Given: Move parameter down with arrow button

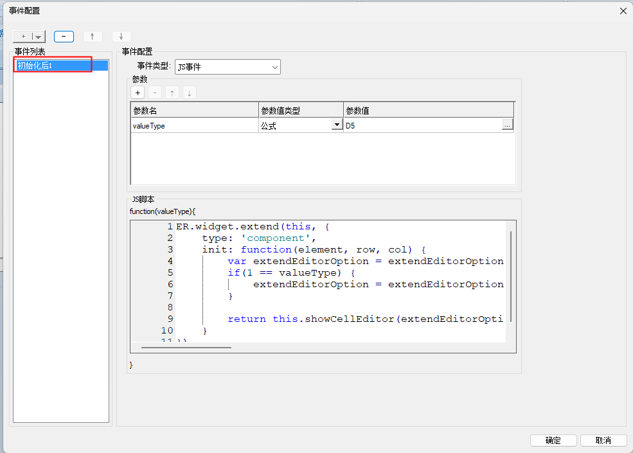Looking at the screenshot, I should (x=188, y=93).
